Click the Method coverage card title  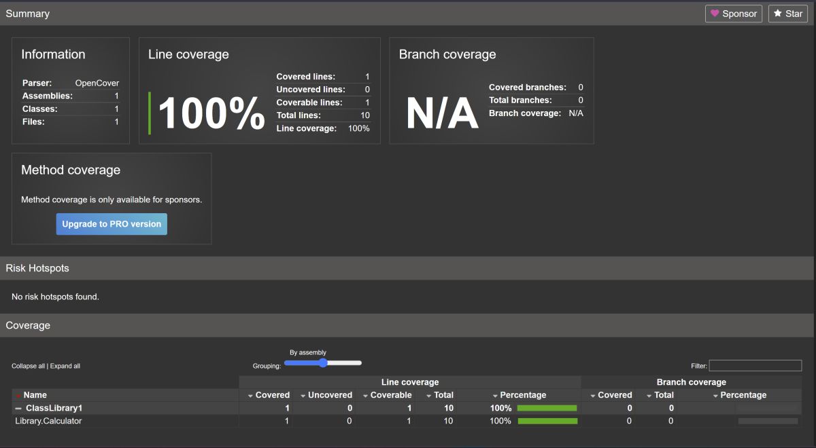click(71, 170)
